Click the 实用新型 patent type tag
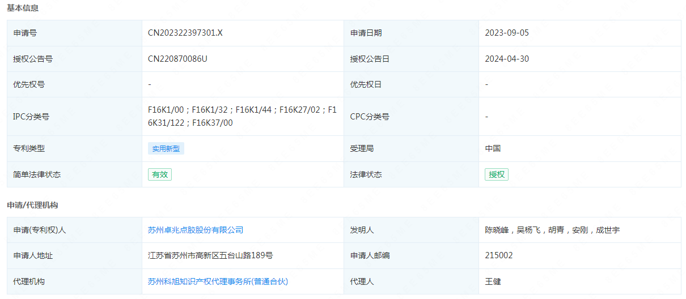 pyautogui.click(x=166, y=148)
